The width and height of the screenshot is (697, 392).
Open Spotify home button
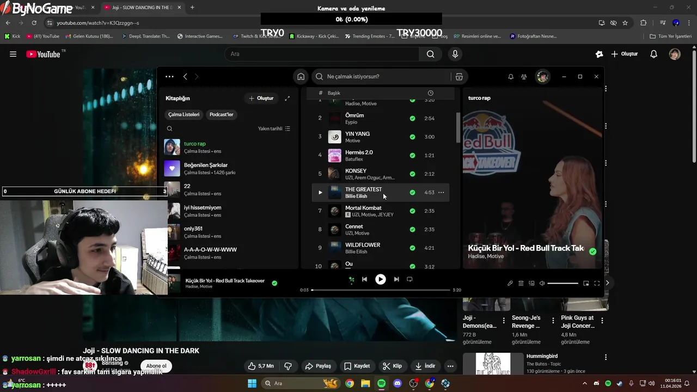coord(301,77)
